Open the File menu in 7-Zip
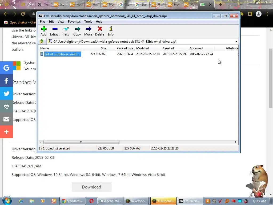 42,22
